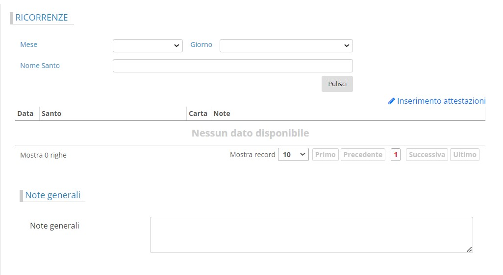Screen dimensions: 503x275
Task: Expand the Giorno dropdown list
Action: (286, 46)
